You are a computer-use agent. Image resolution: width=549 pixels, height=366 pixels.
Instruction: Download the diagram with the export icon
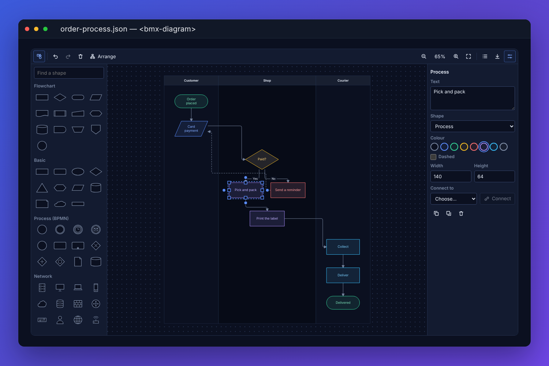[x=497, y=56]
